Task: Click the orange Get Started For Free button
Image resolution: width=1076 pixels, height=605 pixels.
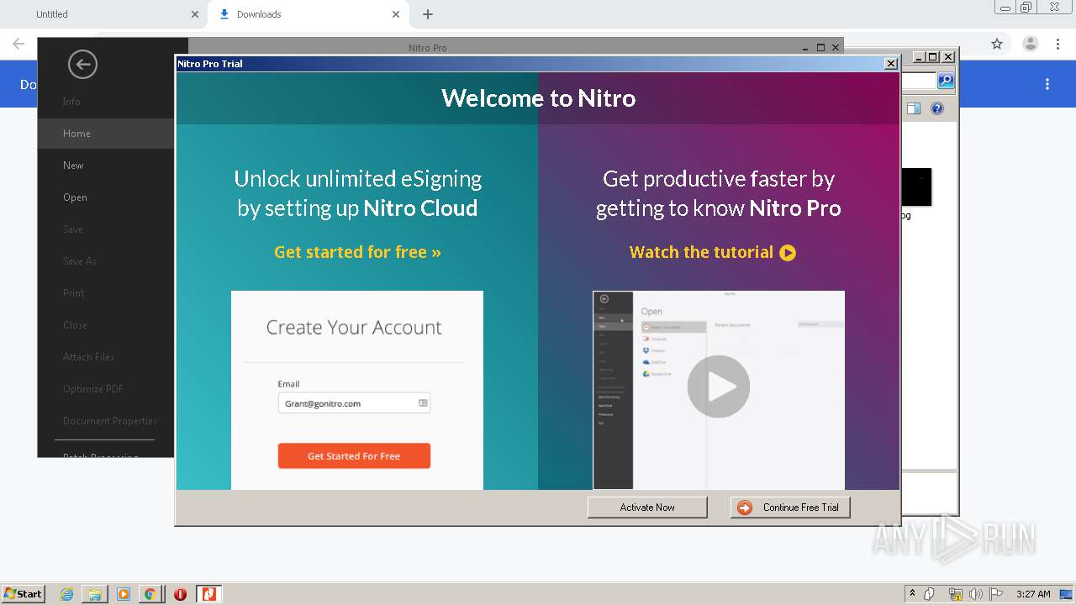Action: (354, 456)
